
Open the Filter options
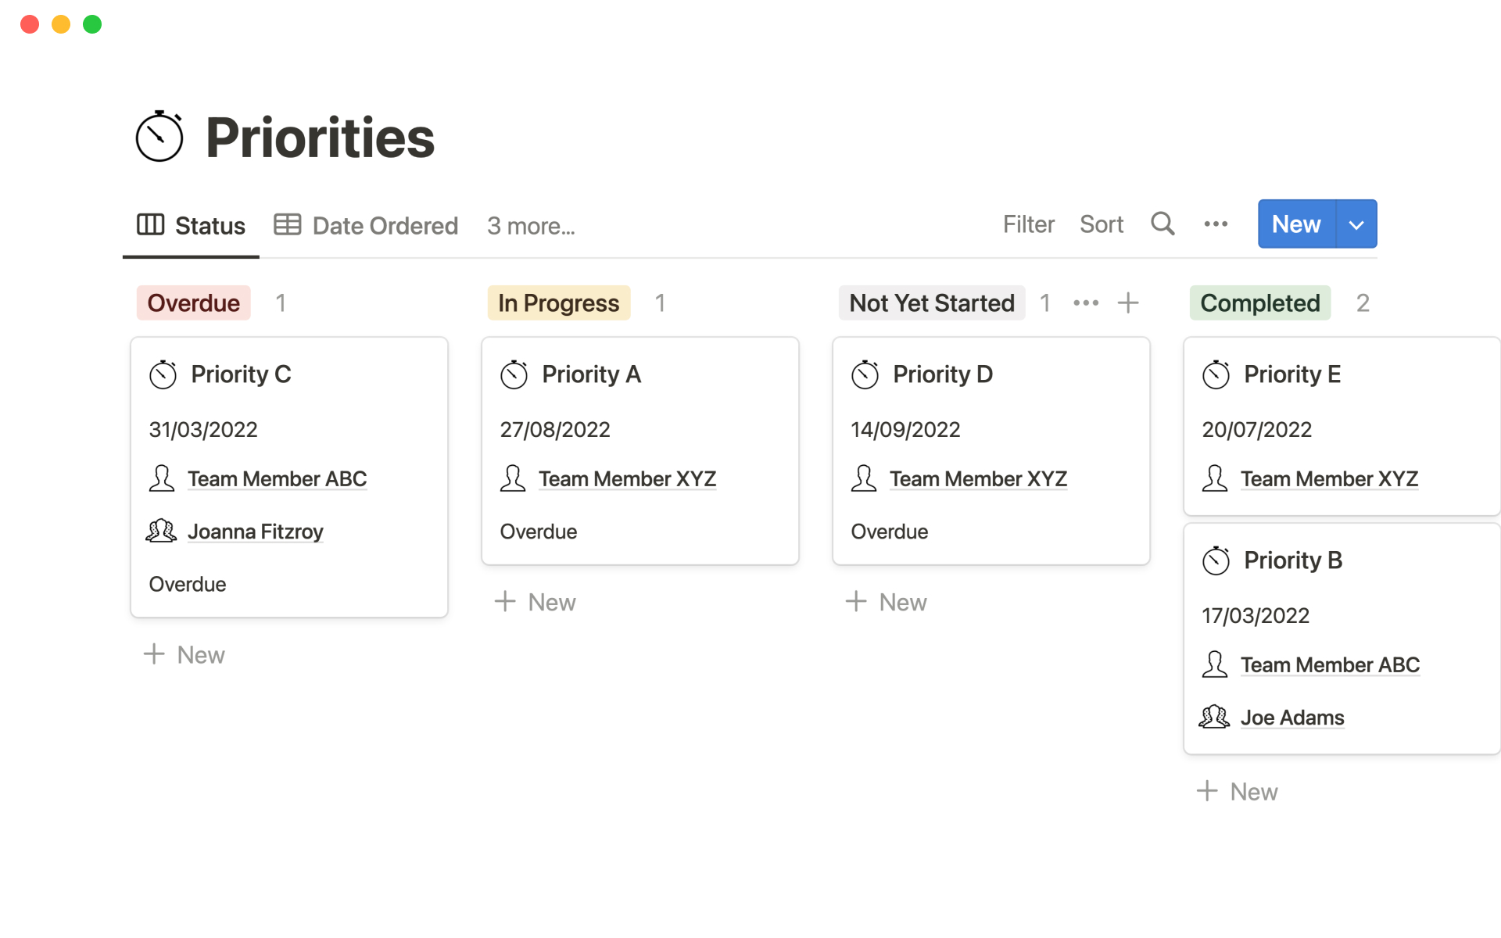[x=1028, y=224]
